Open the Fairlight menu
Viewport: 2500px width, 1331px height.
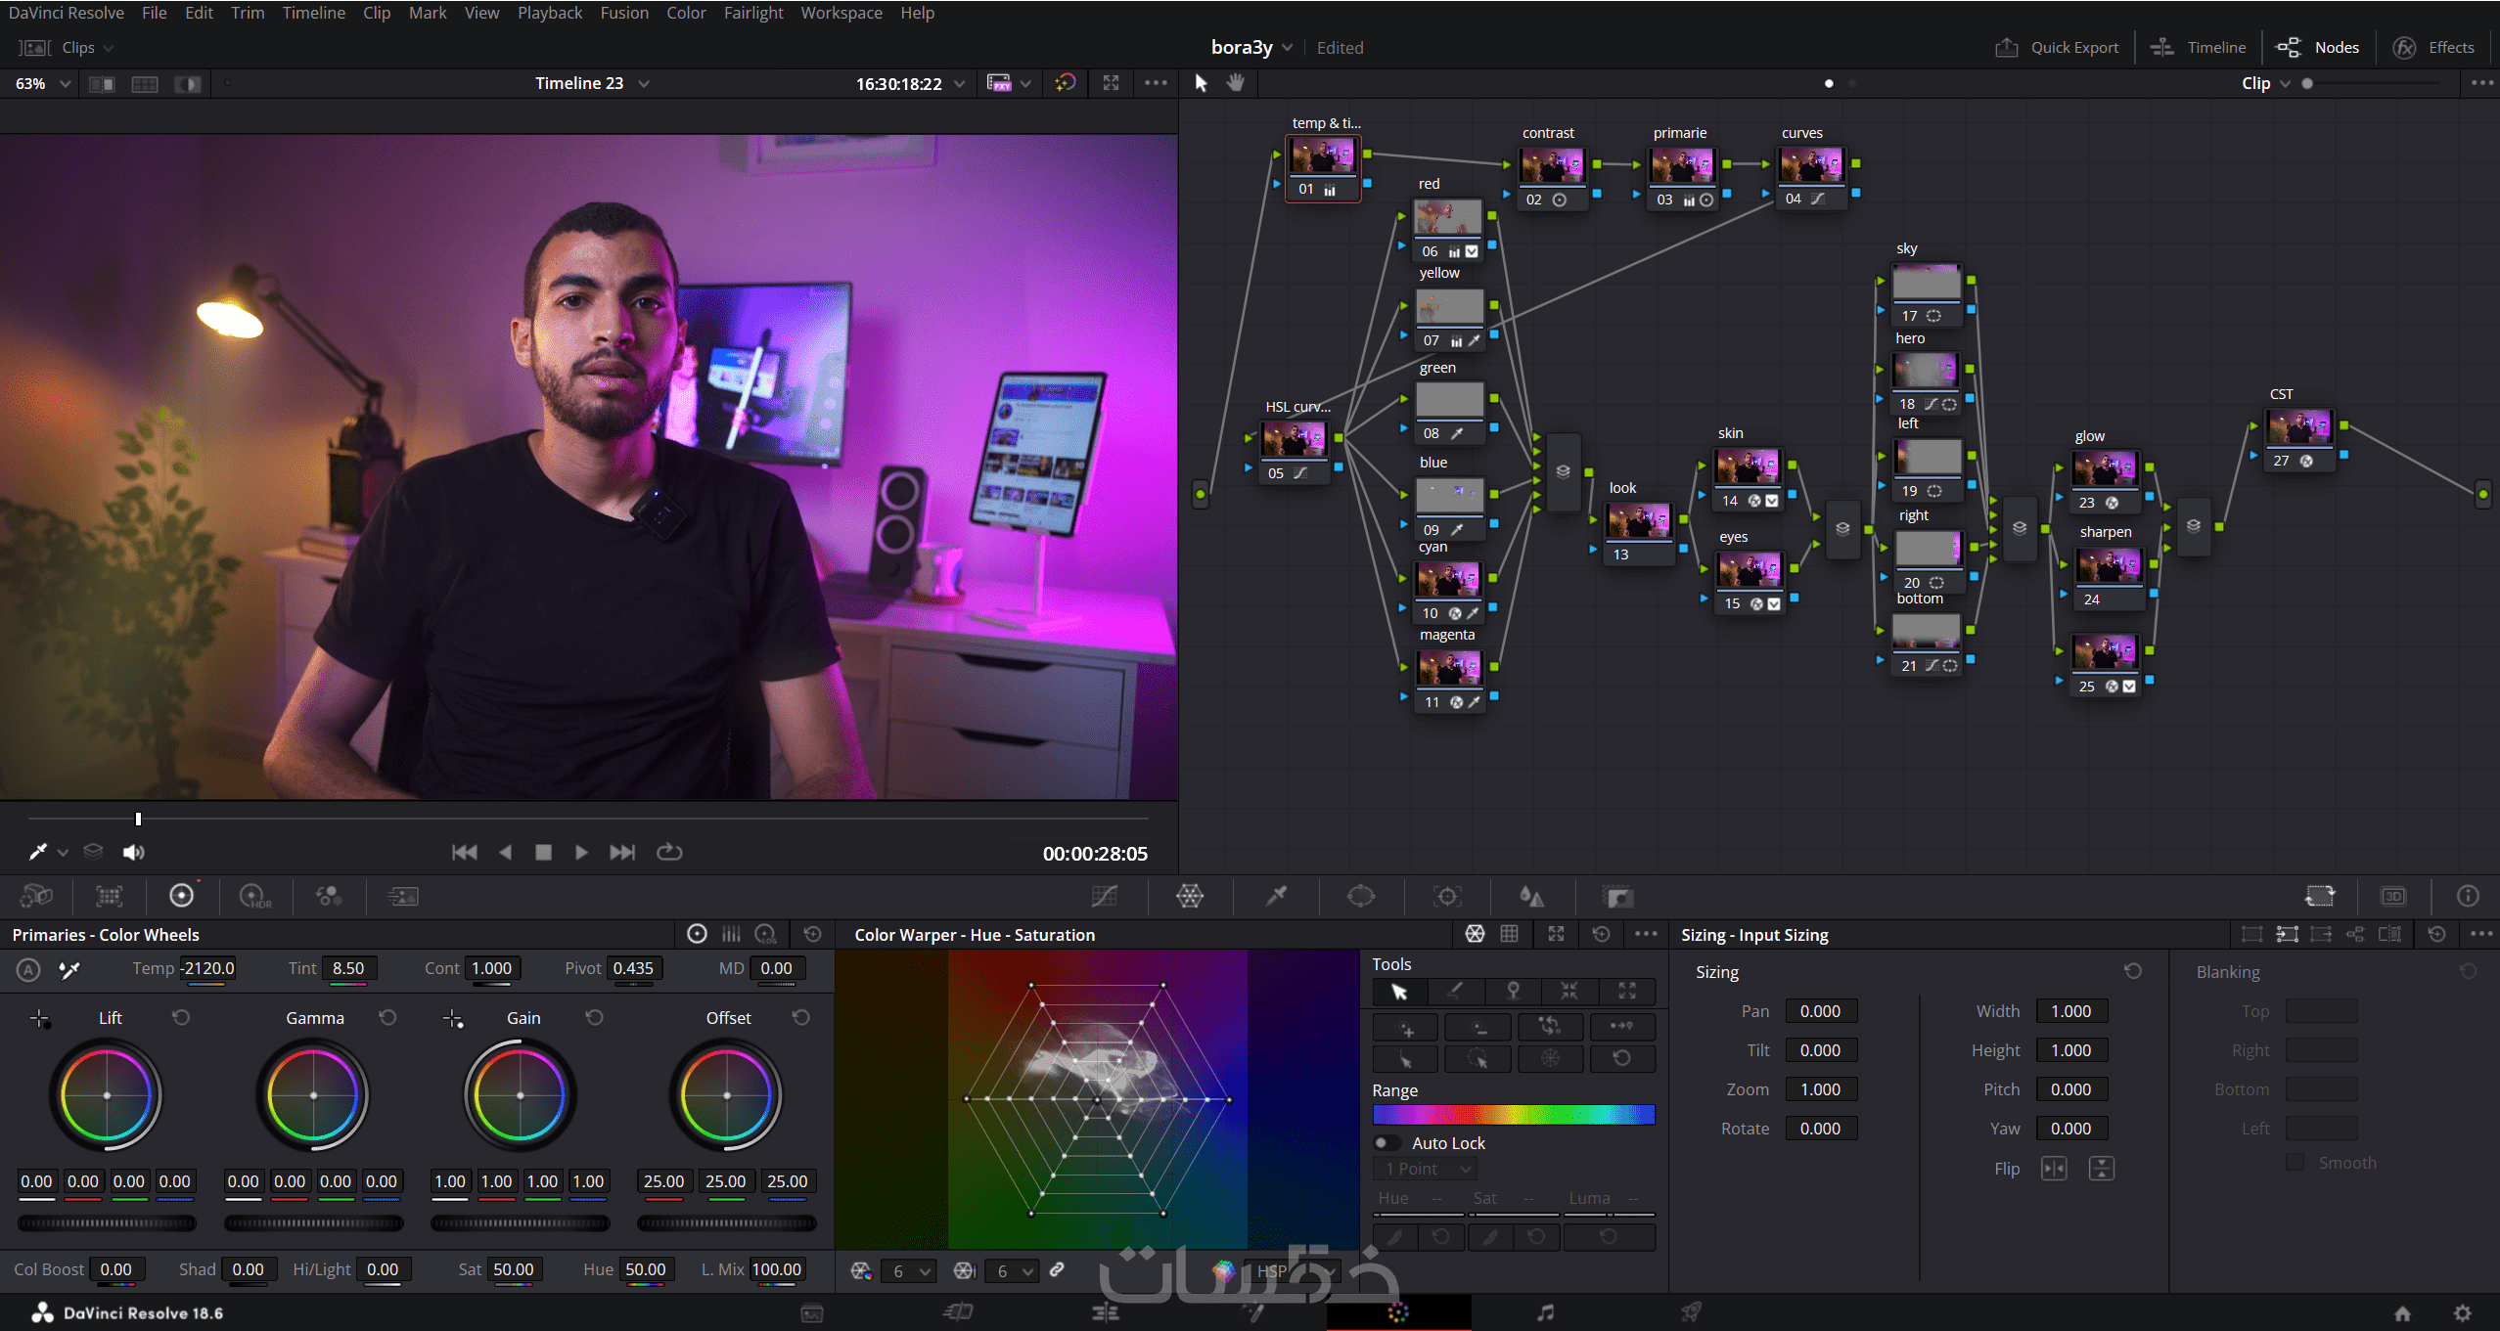(x=752, y=13)
